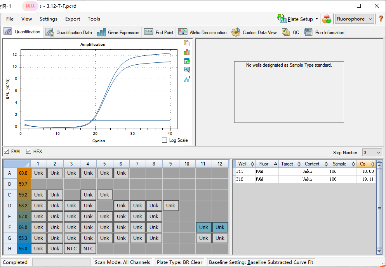Click the export chart icon with green arrow

click(187, 61)
